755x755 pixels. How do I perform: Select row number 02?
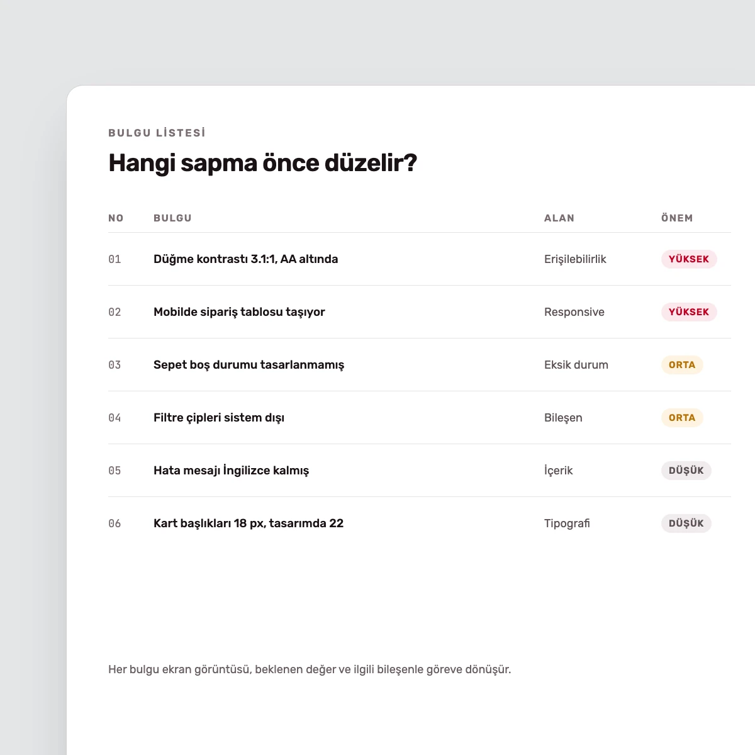click(x=115, y=312)
